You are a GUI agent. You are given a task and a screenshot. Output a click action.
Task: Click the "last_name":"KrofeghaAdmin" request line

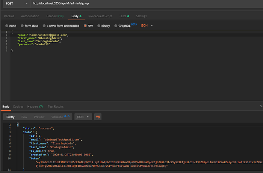tap(39, 41)
